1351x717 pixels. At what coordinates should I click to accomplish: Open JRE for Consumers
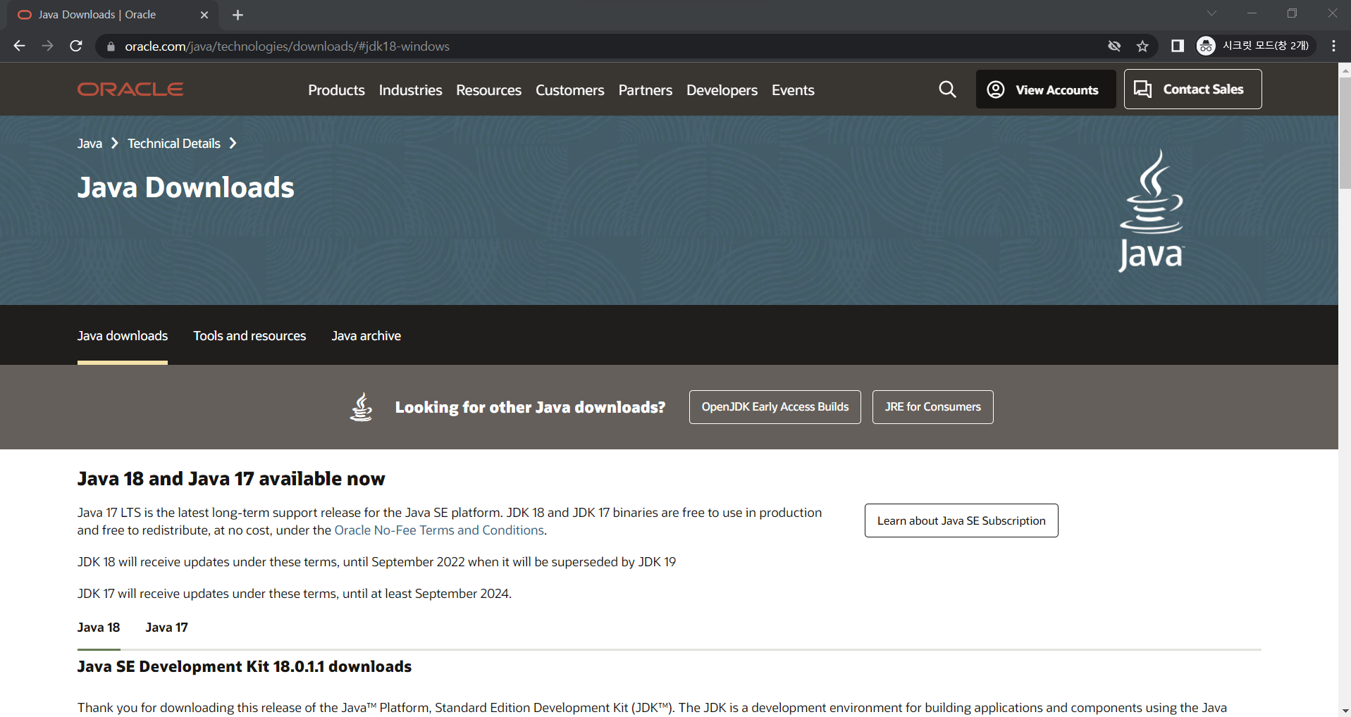click(x=932, y=407)
